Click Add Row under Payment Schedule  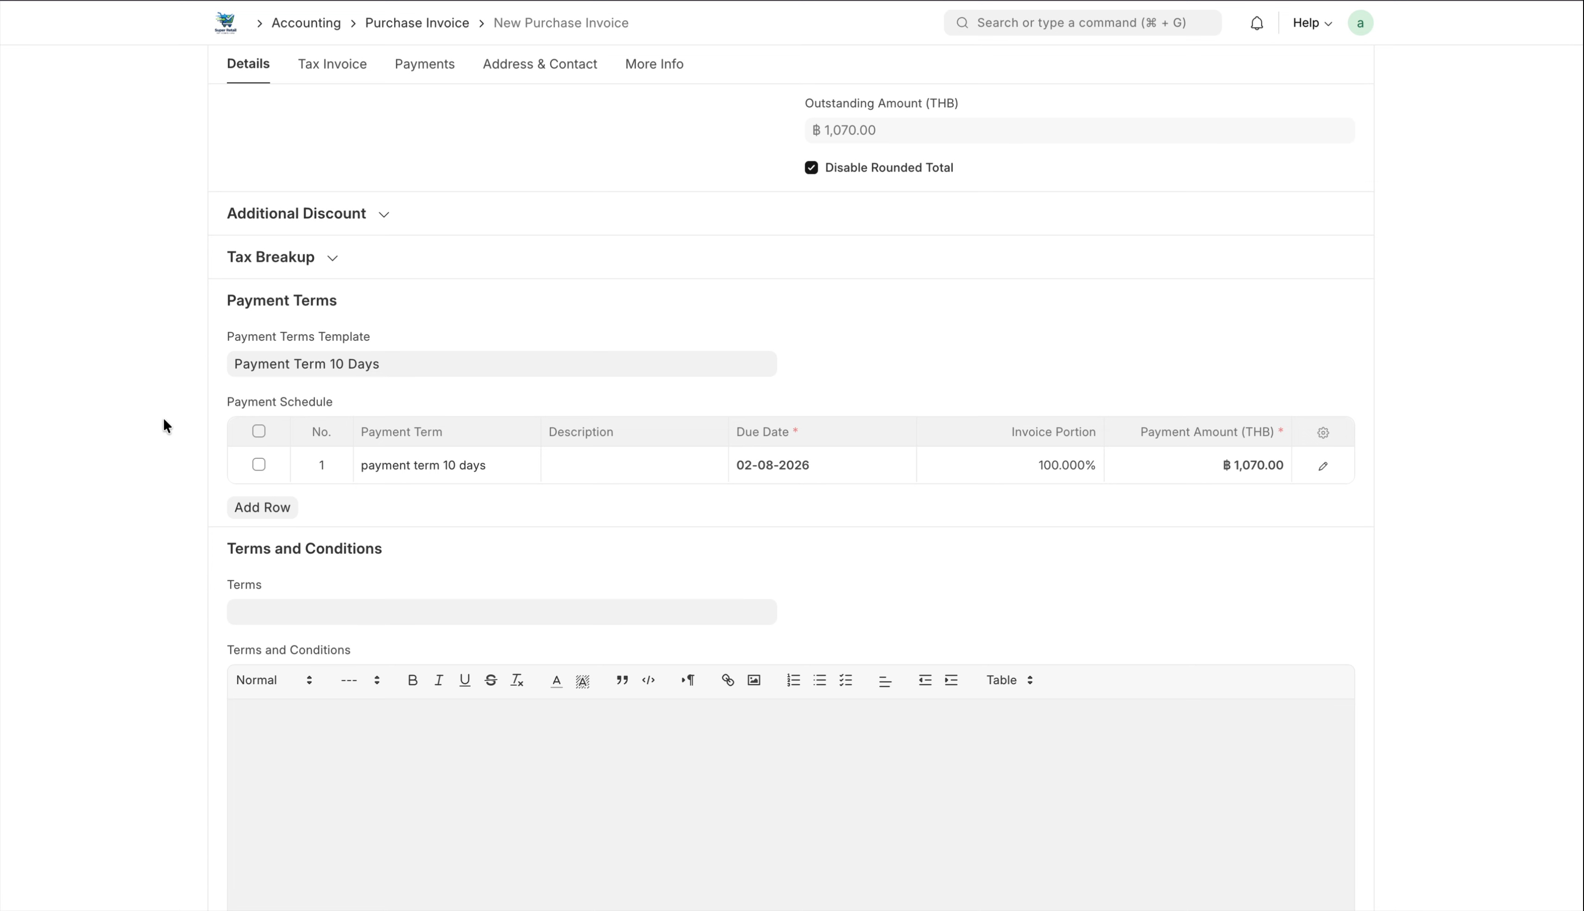pos(262,507)
